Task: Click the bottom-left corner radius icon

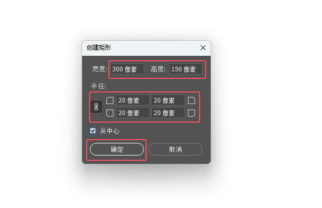Action: (110, 113)
